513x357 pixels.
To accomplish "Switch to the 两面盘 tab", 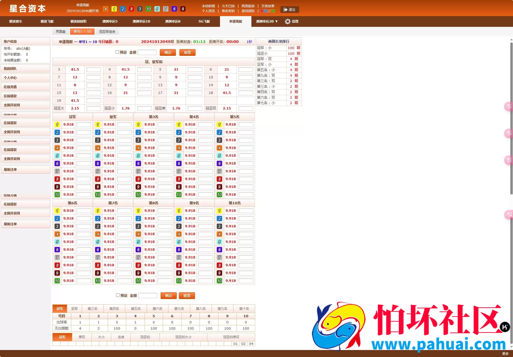I will [x=61, y=31].
